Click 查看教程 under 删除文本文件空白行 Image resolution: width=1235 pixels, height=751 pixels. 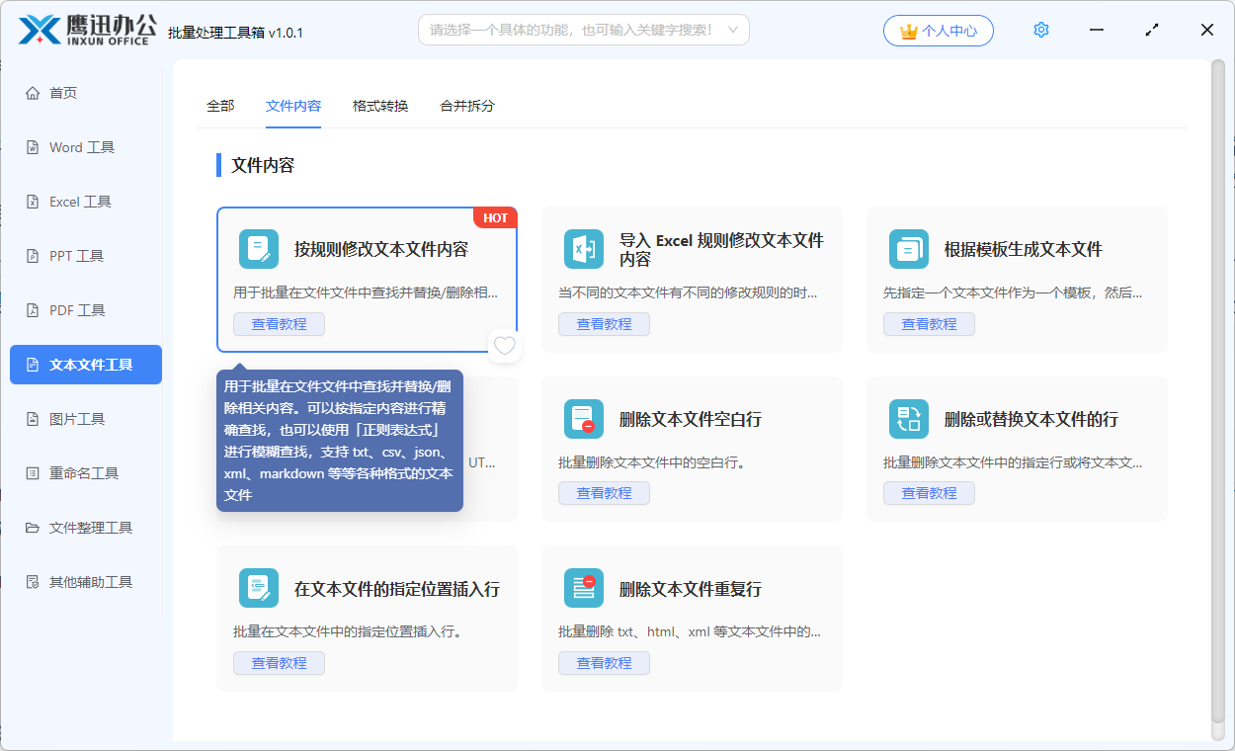(604, 492)
